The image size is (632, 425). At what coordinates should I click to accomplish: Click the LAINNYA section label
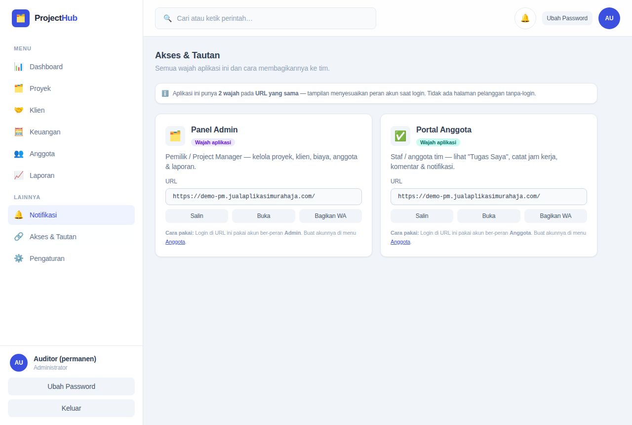click(x=27, y=197)
